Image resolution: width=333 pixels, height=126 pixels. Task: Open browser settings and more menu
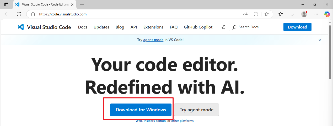pyautogui.click(x=316, y=14)
